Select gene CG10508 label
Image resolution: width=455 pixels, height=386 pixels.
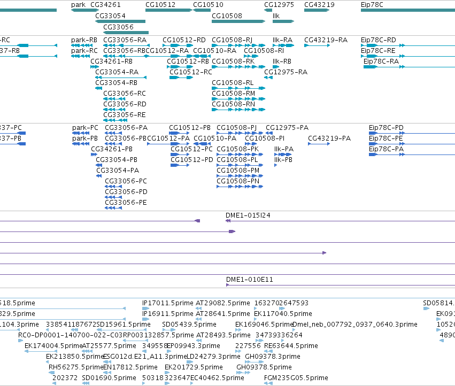(x=227, y=16)
